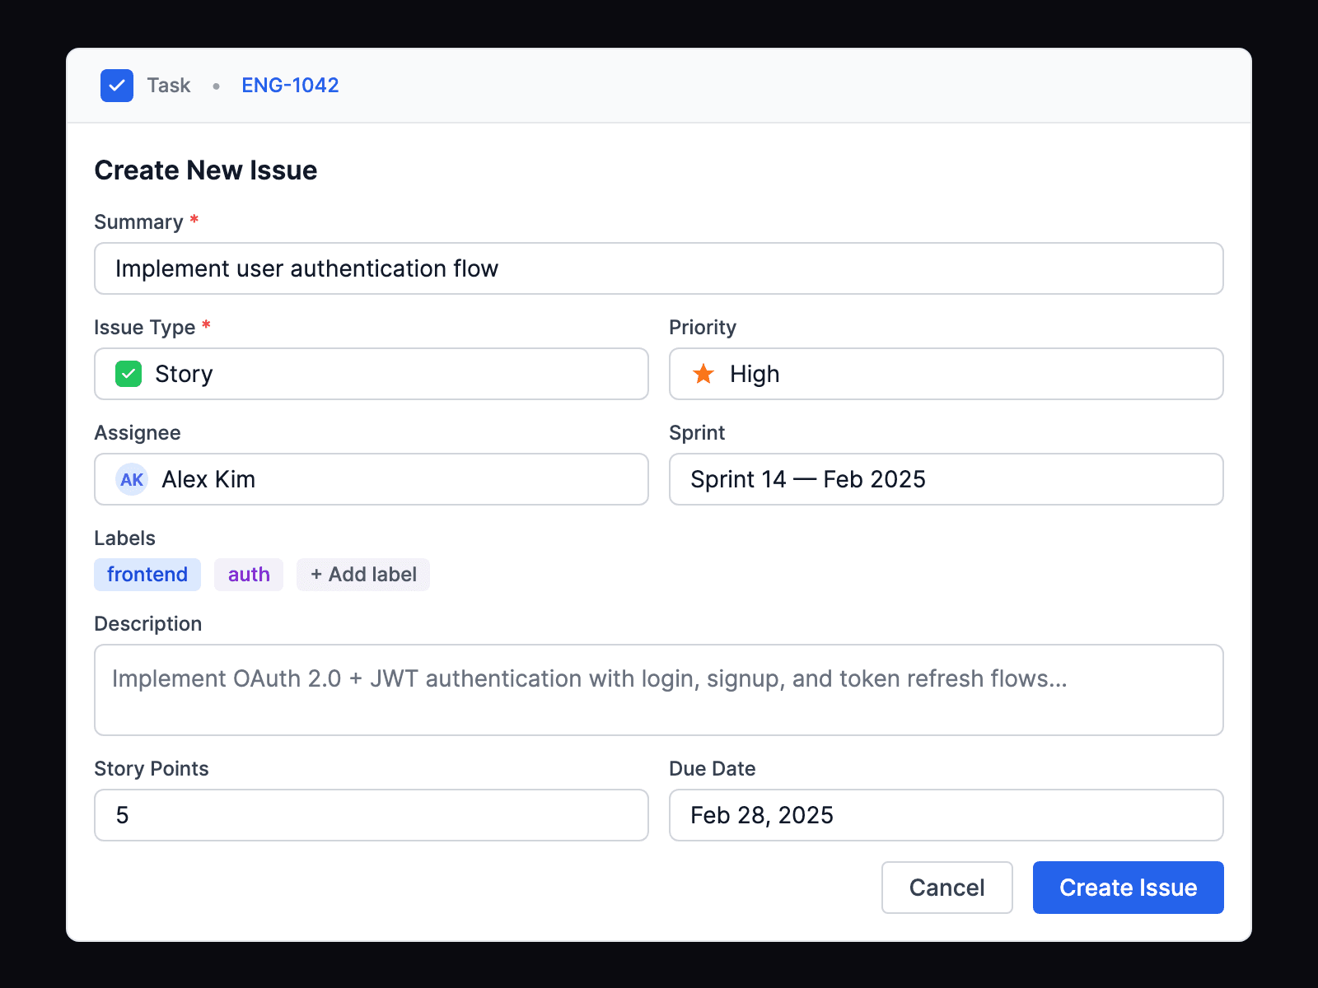Toggle the Task checkbox in the header

[117, 85]
